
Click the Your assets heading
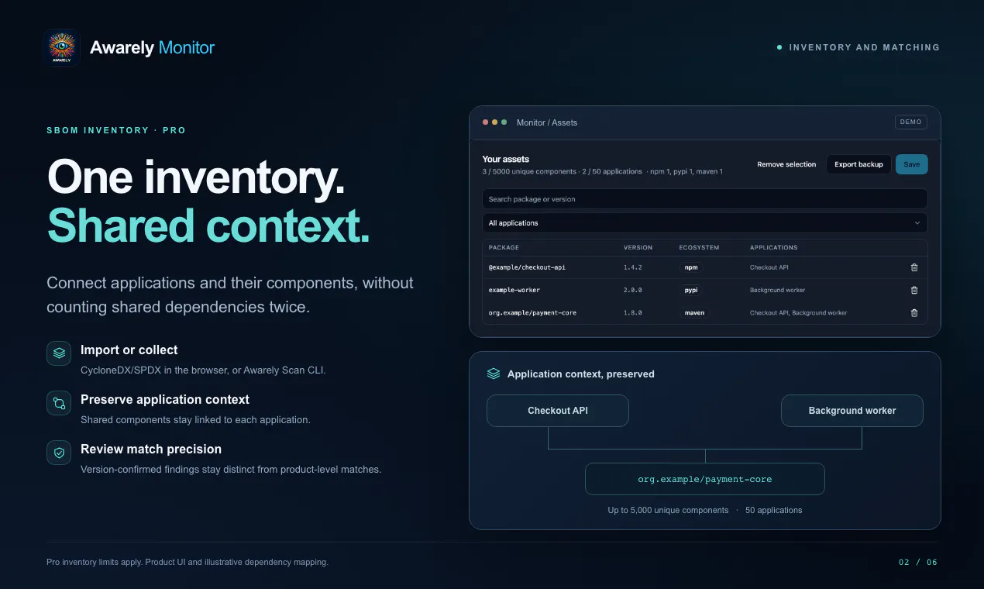point(506,159)
